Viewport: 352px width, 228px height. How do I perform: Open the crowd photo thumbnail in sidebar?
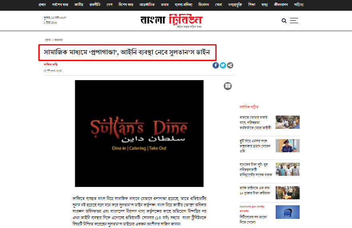pyautogui.click(x=288, y=122)
